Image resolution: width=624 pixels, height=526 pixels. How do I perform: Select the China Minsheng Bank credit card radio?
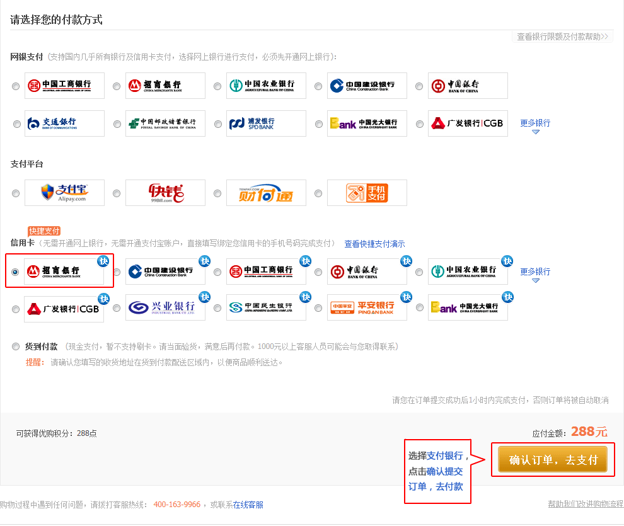pos(217,309)
